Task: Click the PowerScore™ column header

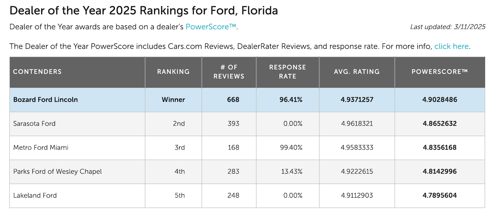Action: pyautogui.click(x=439, y=72)
